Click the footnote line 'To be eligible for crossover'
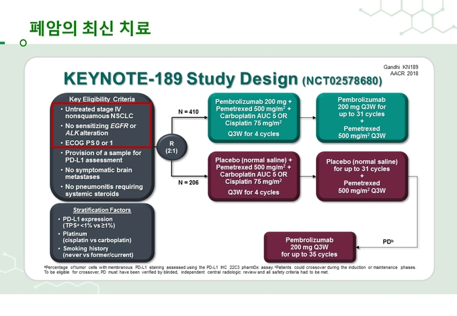 (x=186, y=272)
